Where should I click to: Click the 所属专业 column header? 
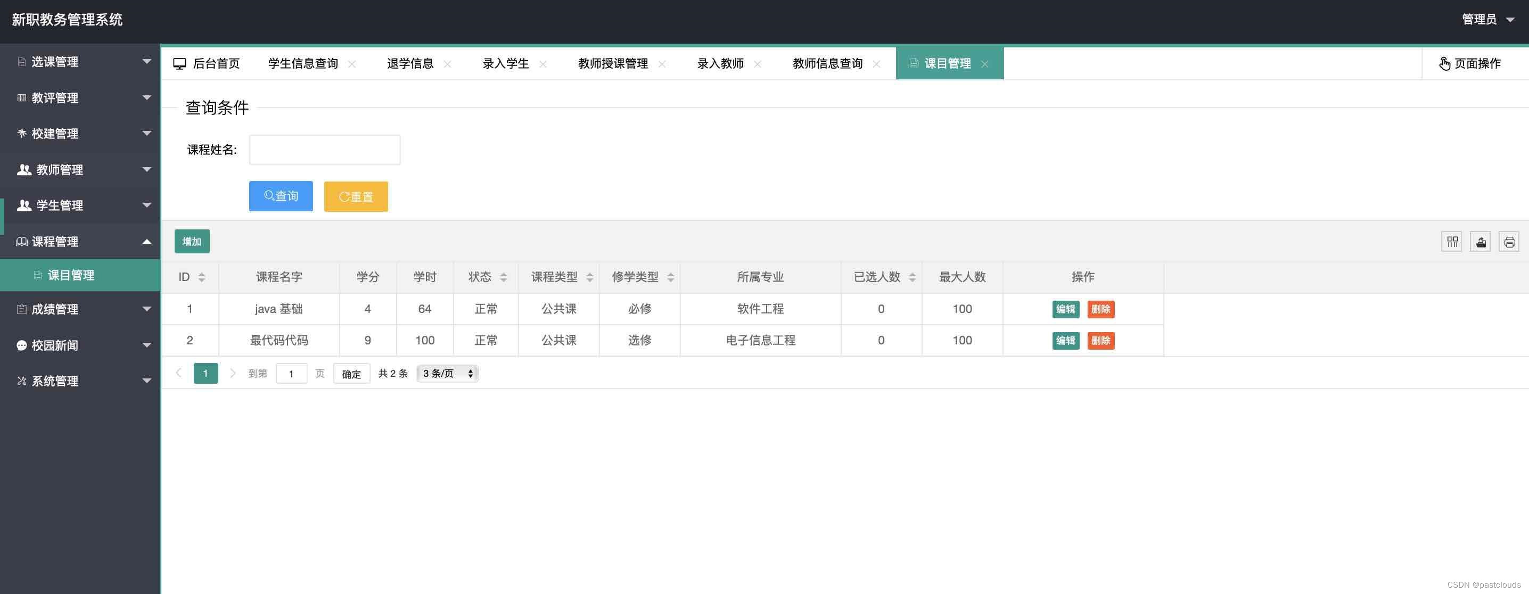[x=760, y=277]
